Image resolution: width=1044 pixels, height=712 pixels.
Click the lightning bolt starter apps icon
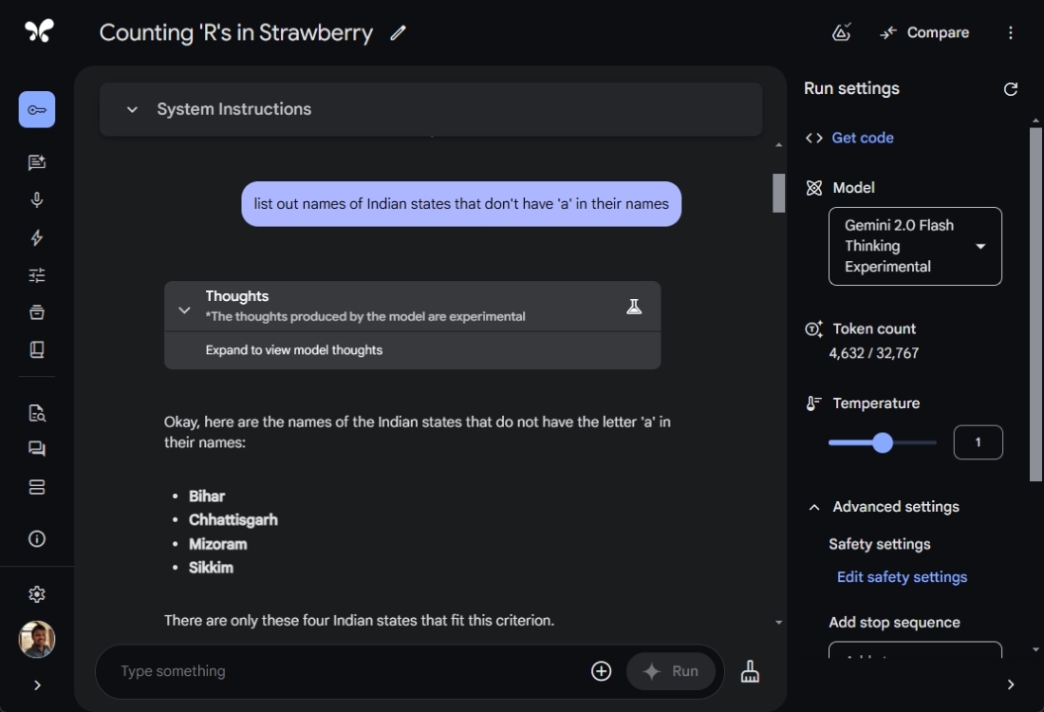pos(37,238)
